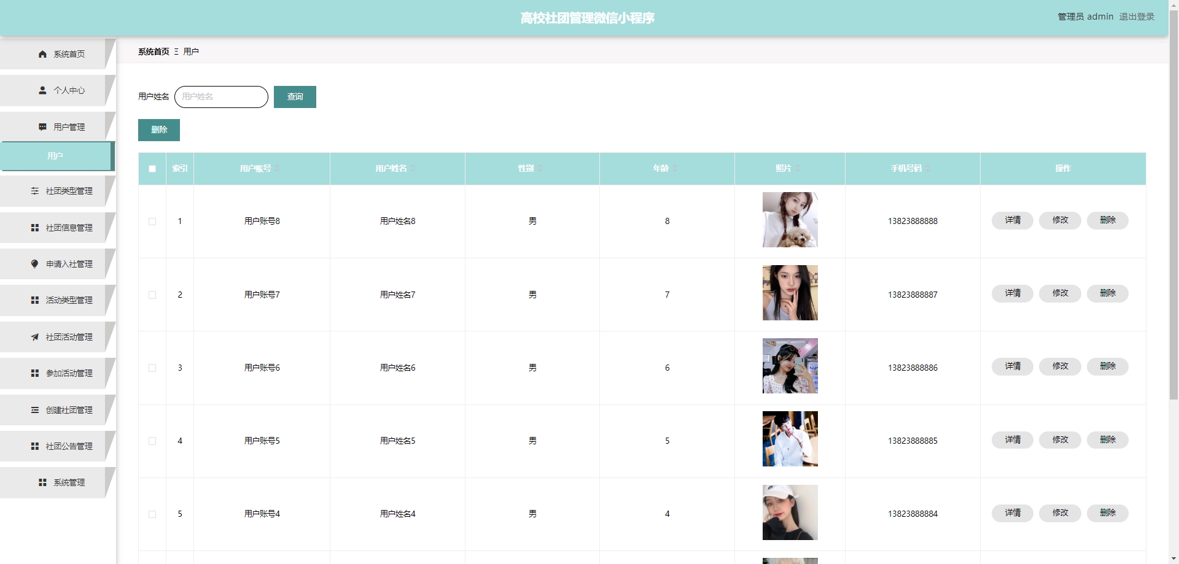Open the photo thumbnail of 用户姓名5

pos(790,439)
